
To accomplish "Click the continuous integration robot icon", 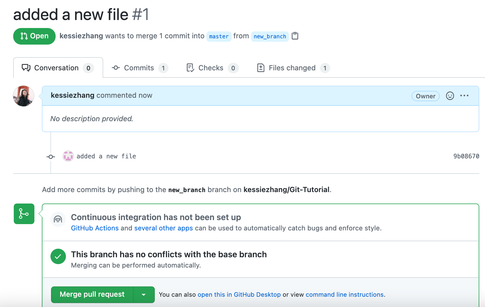I will [58, 220].
